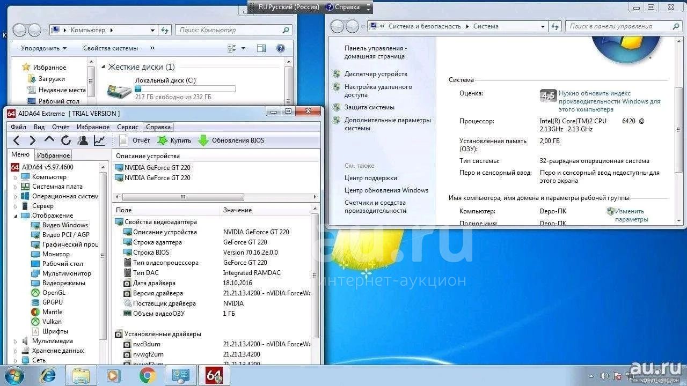The width and height of the screenshot is (687, 386).
Task: Open Защита системы link
Action: [x=369, y=107]
